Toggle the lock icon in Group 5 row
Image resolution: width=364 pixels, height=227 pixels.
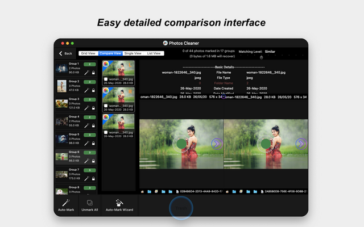93,144
